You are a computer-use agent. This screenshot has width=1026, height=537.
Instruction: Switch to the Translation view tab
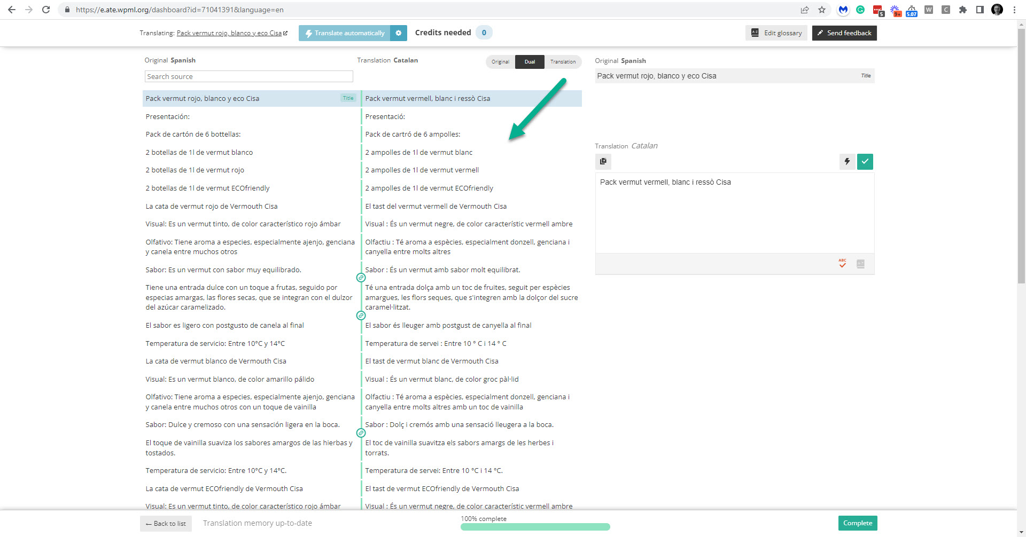point(563,62)
